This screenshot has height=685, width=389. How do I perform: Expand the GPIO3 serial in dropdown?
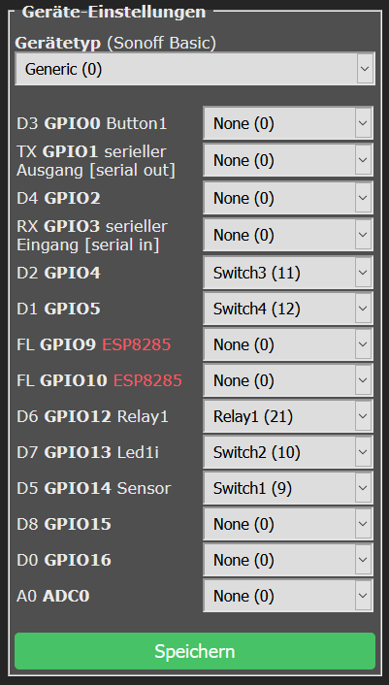pyautogui.click(x=288, y=236)
